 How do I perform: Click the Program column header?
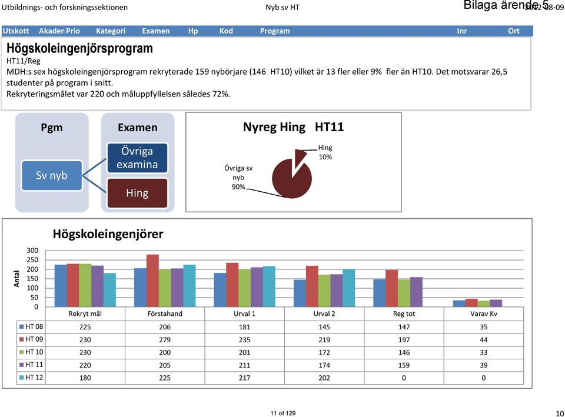275,31
